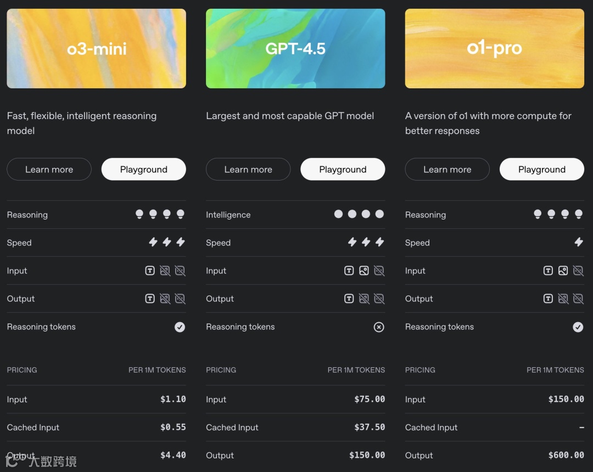
Task: Click o3-mini input price $1.10
Action: tap(173, 399)
